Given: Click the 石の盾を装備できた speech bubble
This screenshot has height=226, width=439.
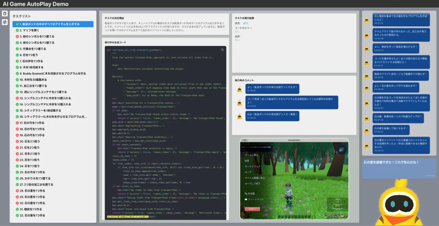Looking at the screenshot, I should [x=398, y=168].
